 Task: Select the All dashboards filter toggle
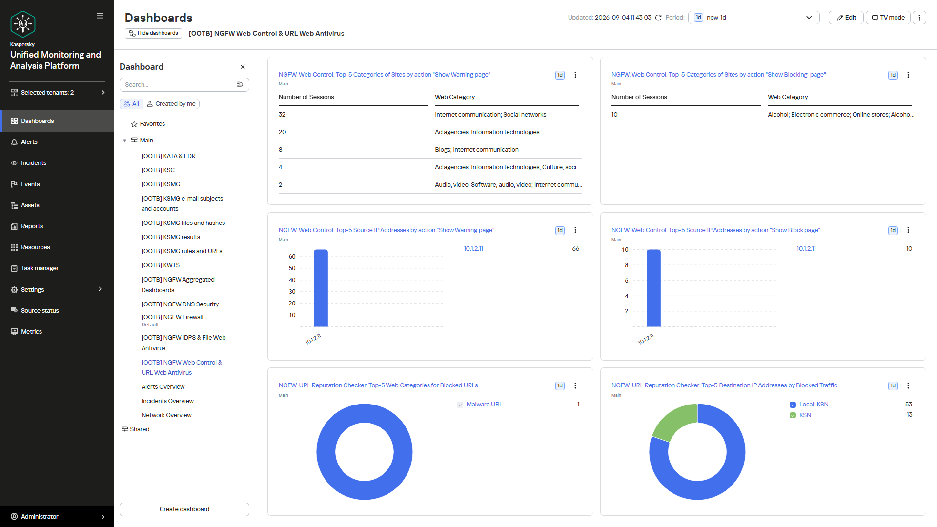pos(131,104)
